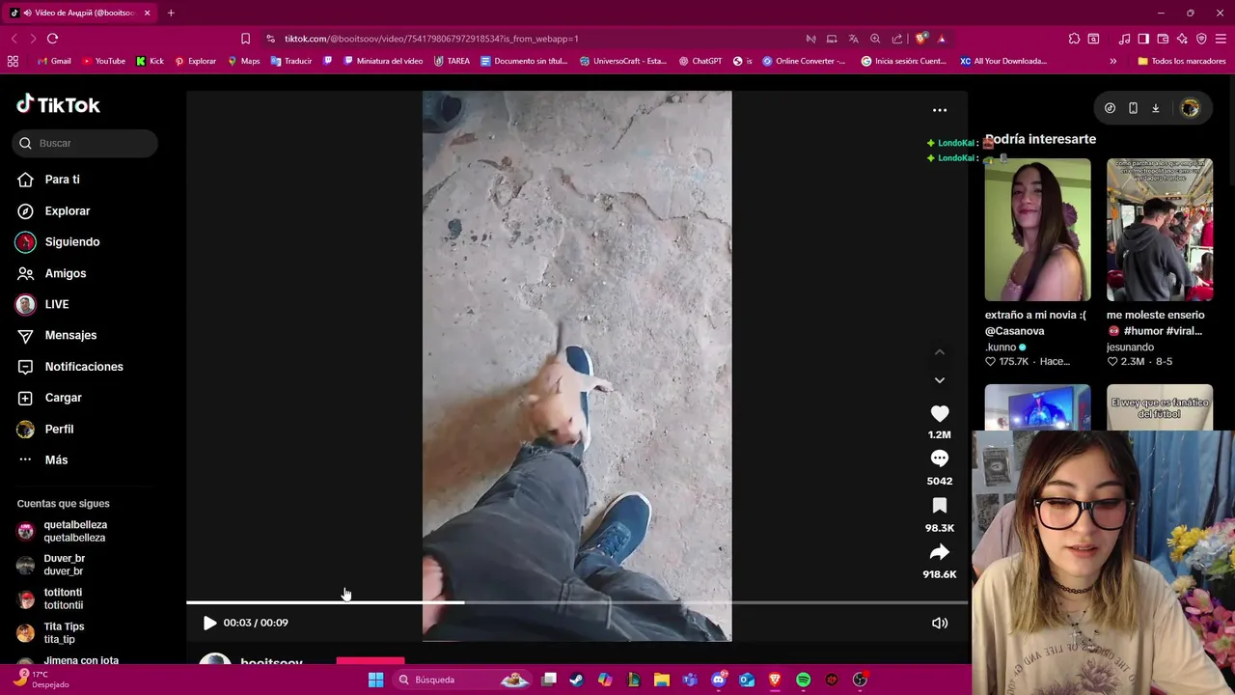Viewport: 1235px width, 695px height.
Task: Click the Buscar search field
Action: (x=85, y=143)
